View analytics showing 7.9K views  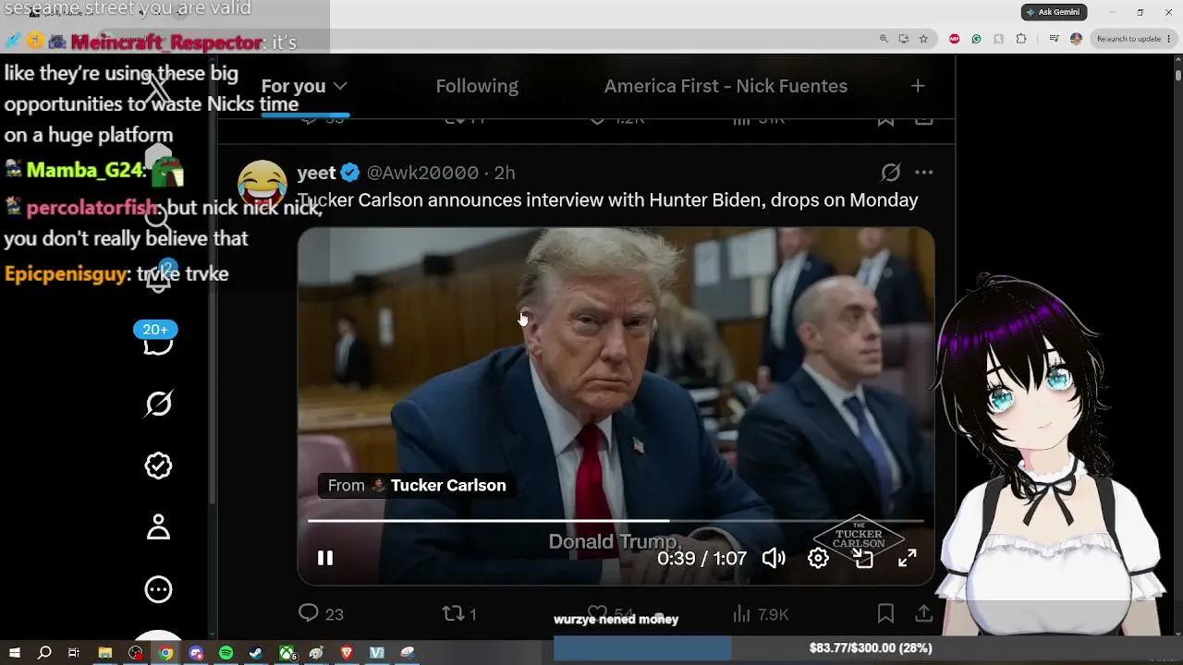coord(760,613)
